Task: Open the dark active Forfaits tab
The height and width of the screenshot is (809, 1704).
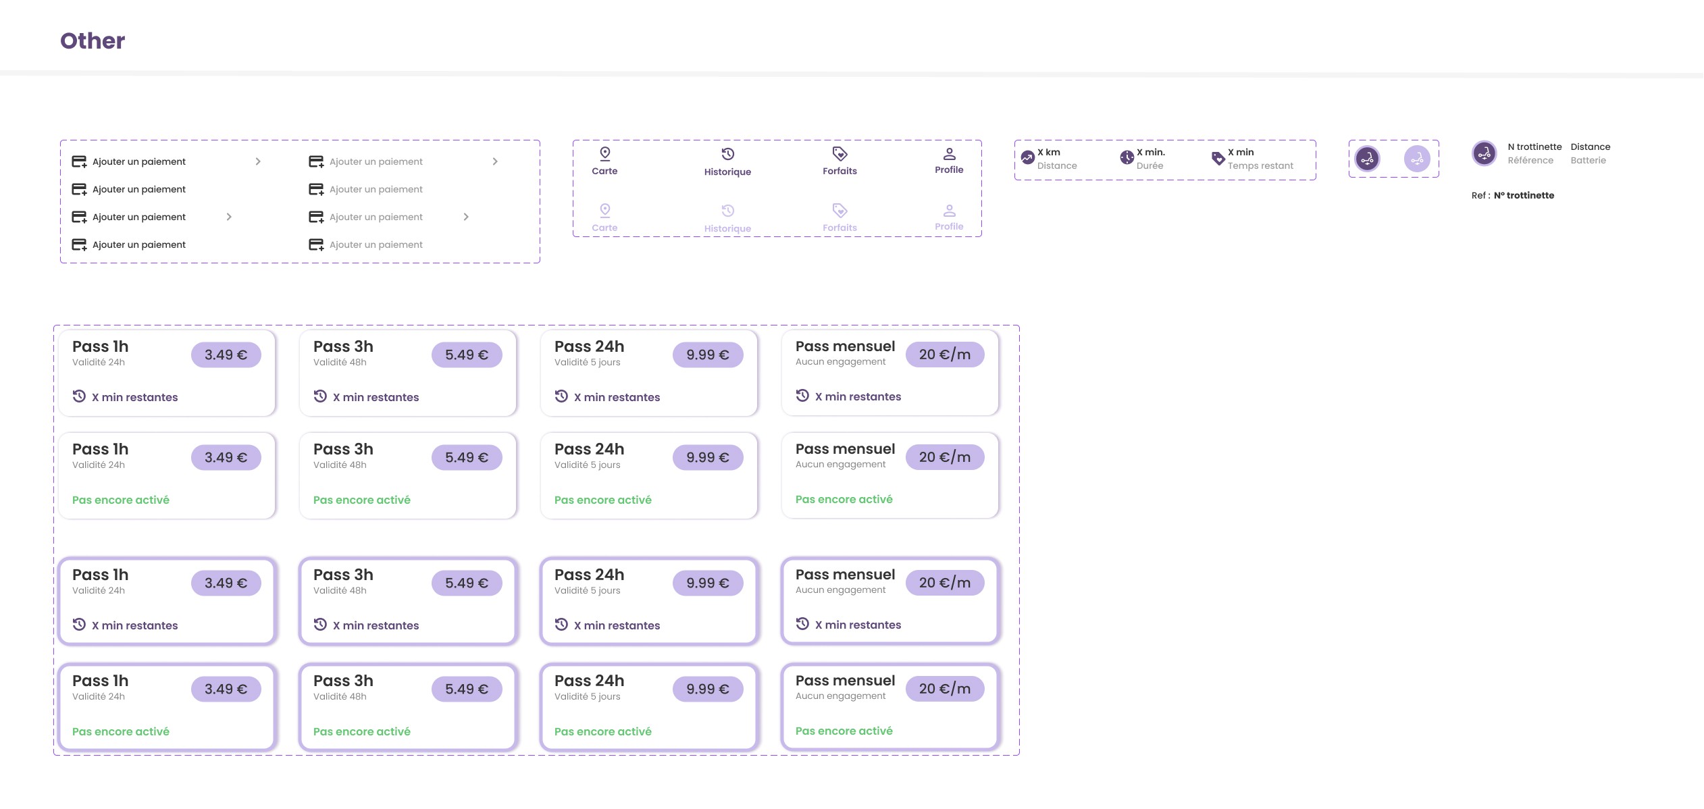Action: (x=840, y=161)
